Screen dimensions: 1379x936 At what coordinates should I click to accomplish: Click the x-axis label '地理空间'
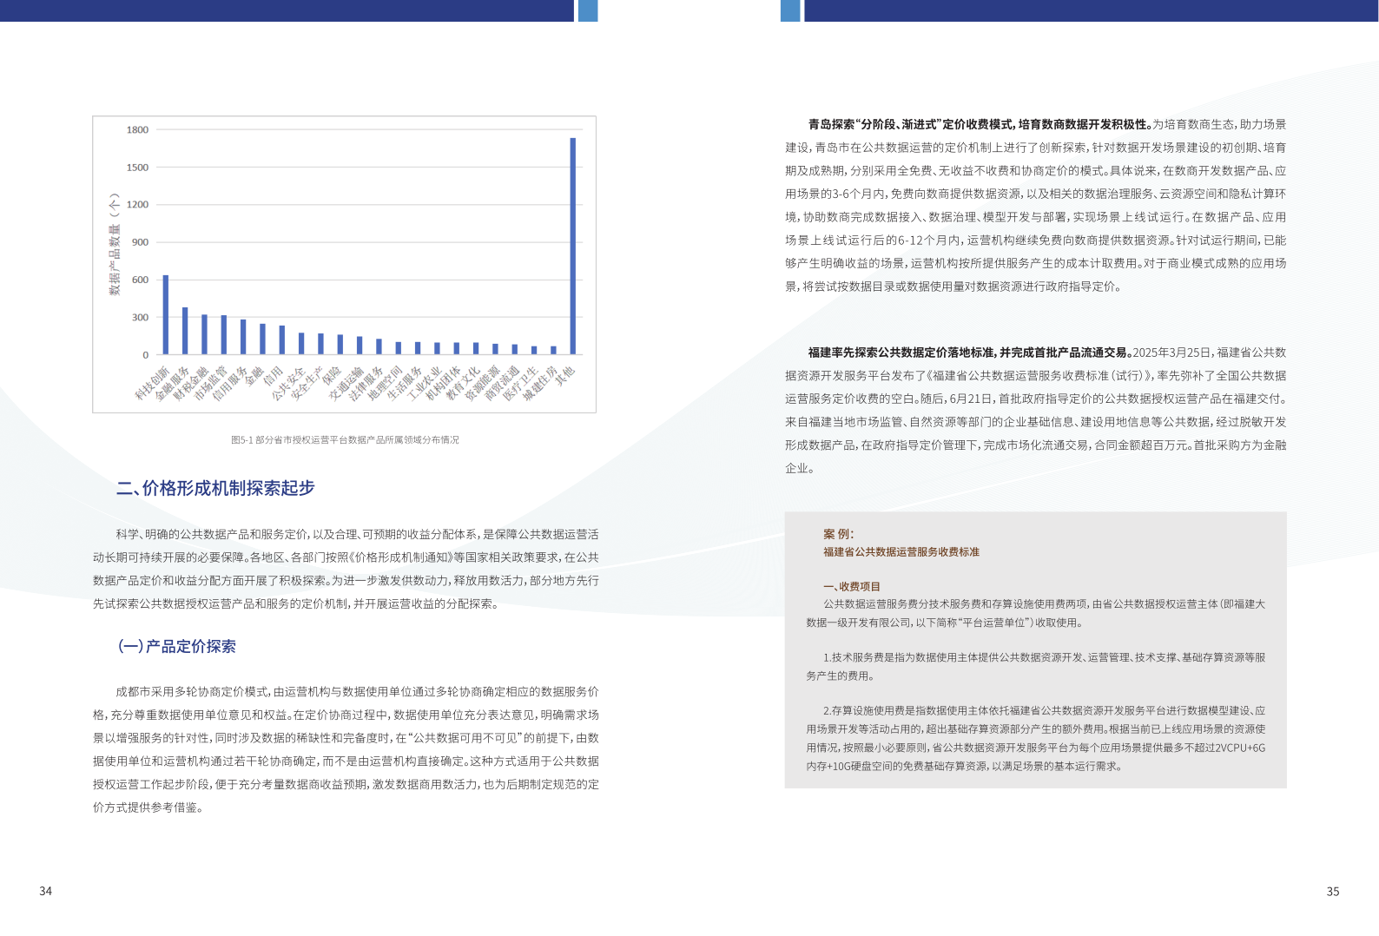click(385, 383)
